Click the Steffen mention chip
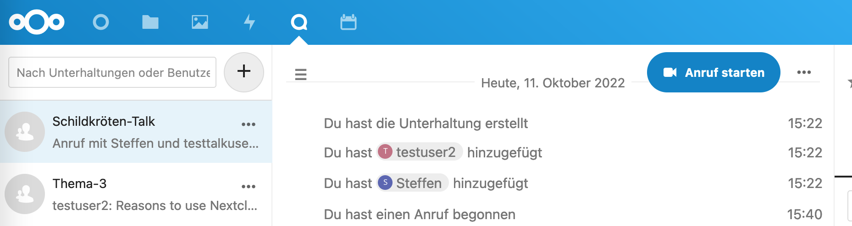 (412, 183)
